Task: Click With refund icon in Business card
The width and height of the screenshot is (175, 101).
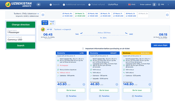Action: point(124,73)
